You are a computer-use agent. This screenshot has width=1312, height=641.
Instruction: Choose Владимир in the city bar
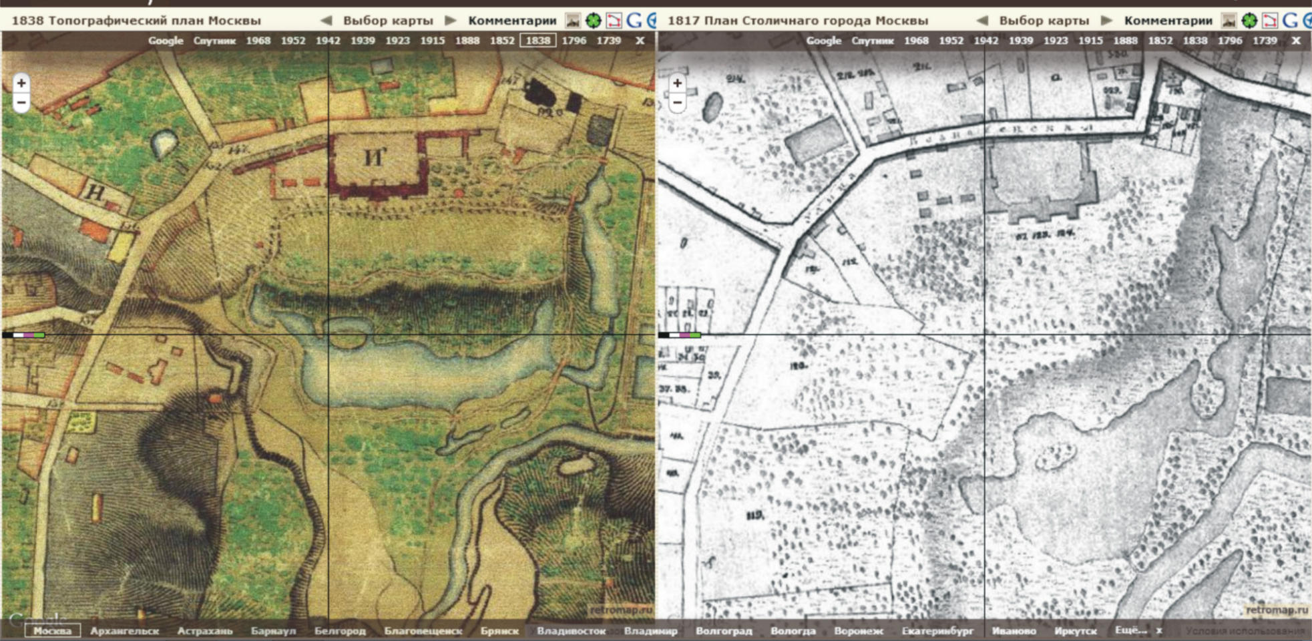coord(651,630)
